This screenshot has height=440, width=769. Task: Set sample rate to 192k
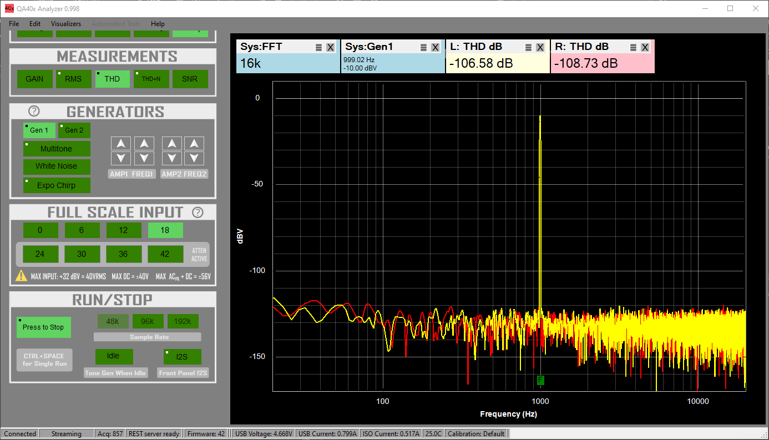click(183, 321)
